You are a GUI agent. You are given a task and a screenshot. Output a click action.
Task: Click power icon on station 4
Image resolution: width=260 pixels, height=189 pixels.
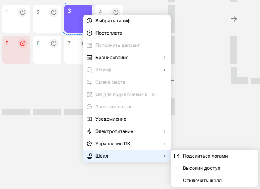click(116, 12)
